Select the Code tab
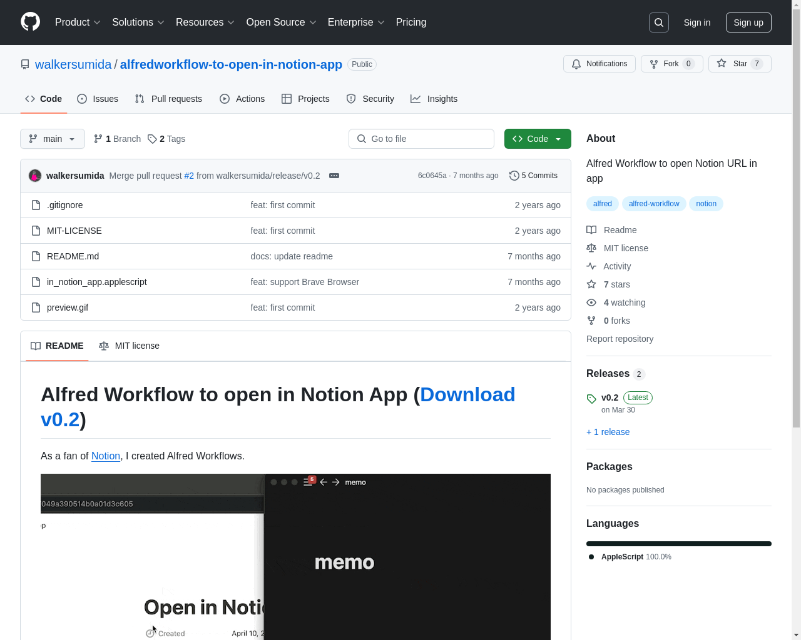The height and width of the screenshot is (640, 801). click(x=44, y=99)
